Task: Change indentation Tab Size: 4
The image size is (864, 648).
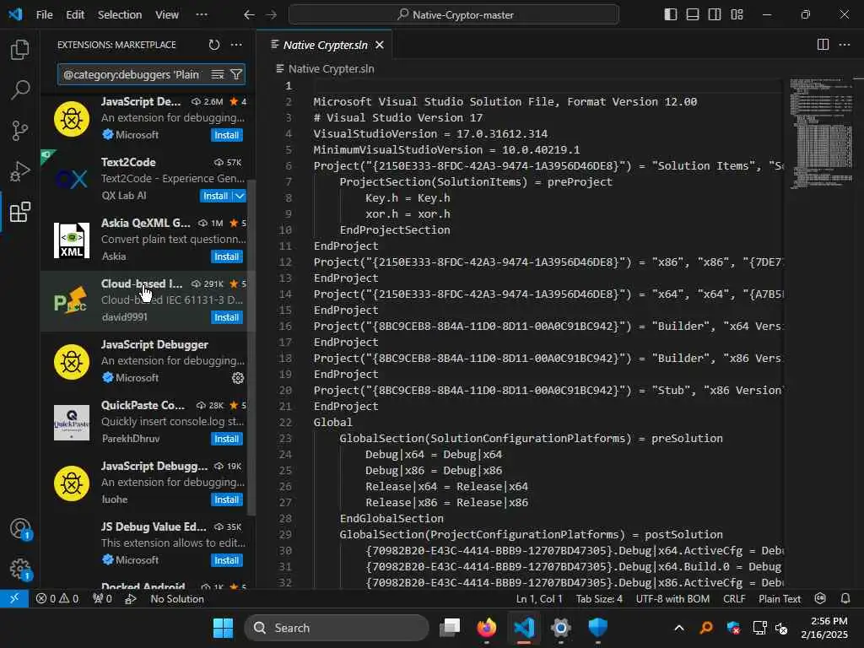Action: [599, 599]
